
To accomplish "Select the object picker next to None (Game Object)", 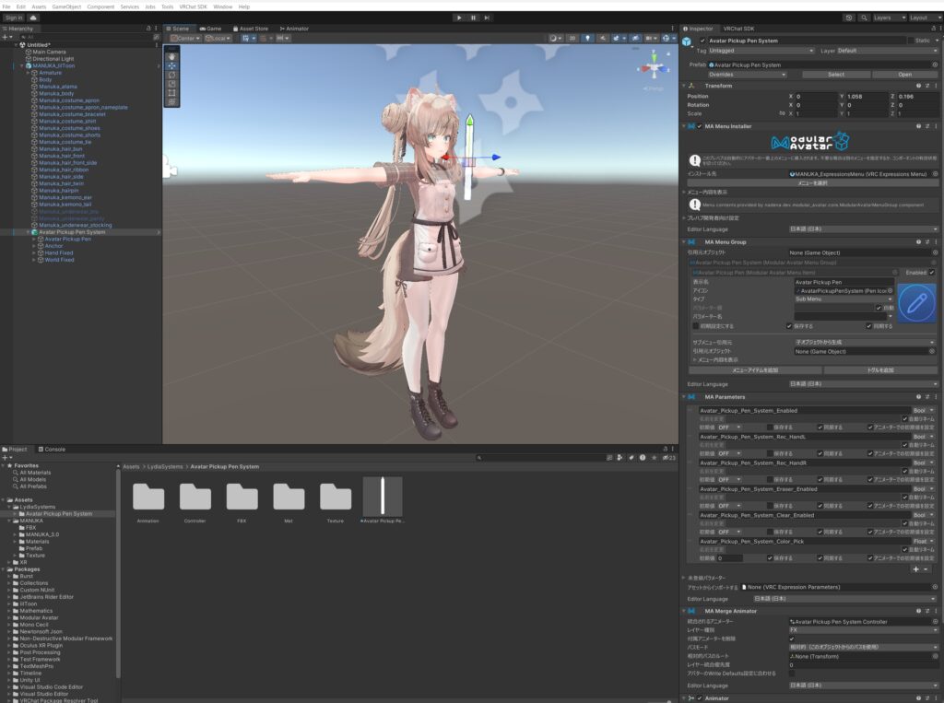I will pyautogui.click(x=934, y=252).
